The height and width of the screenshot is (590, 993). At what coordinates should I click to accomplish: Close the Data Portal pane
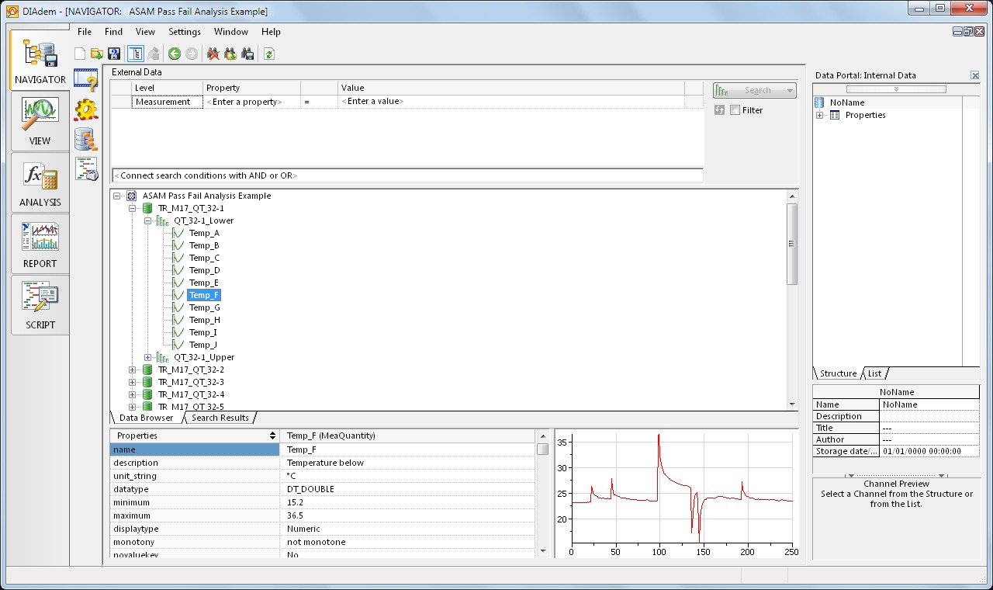coord(975,75)
